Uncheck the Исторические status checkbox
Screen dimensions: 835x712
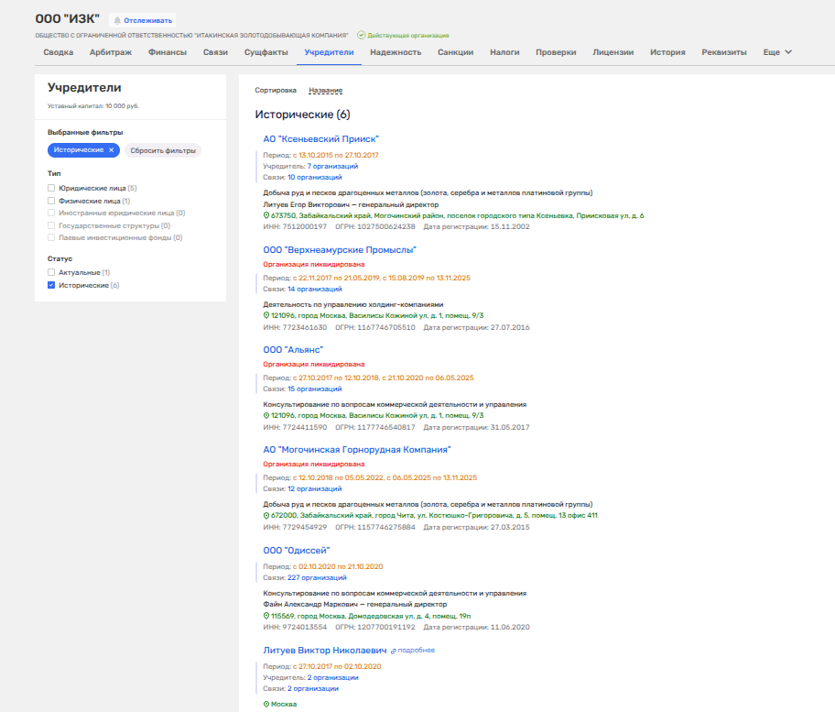click(x=52, y=285)
